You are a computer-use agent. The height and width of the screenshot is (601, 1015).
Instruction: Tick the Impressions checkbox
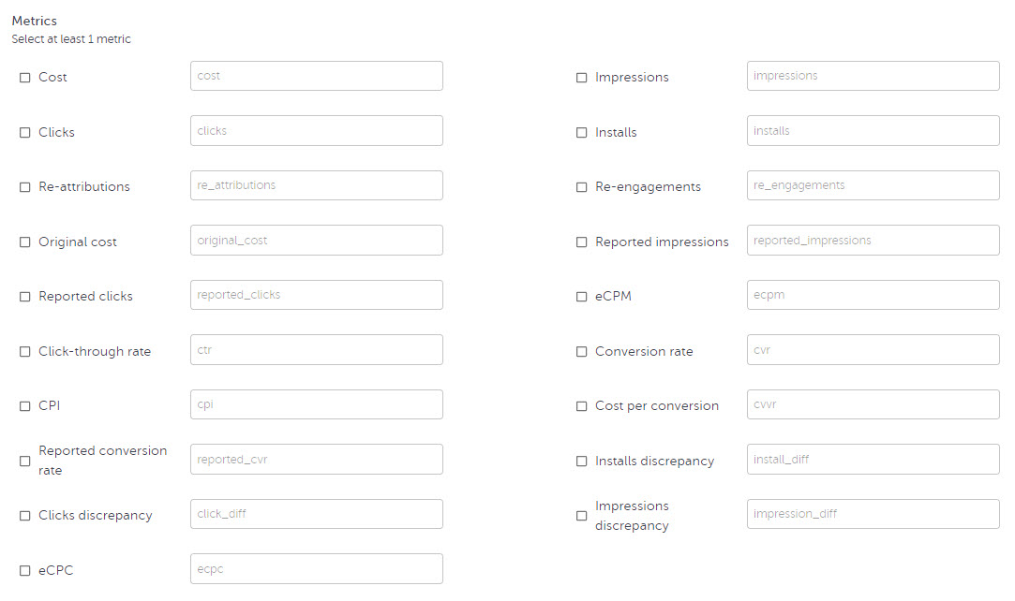pos(582,78)
